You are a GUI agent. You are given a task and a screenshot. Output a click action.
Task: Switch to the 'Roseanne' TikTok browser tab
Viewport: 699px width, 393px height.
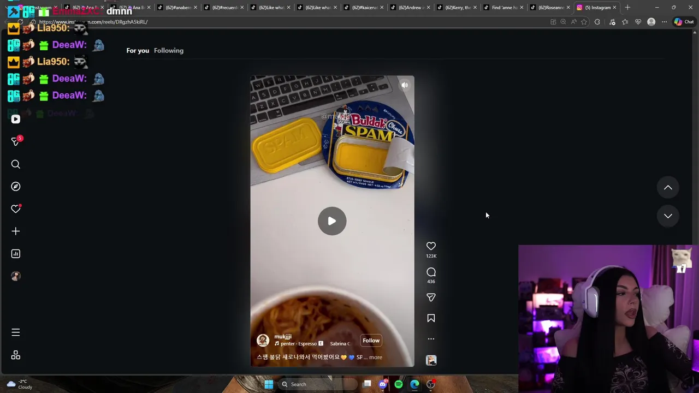(550, 8)
